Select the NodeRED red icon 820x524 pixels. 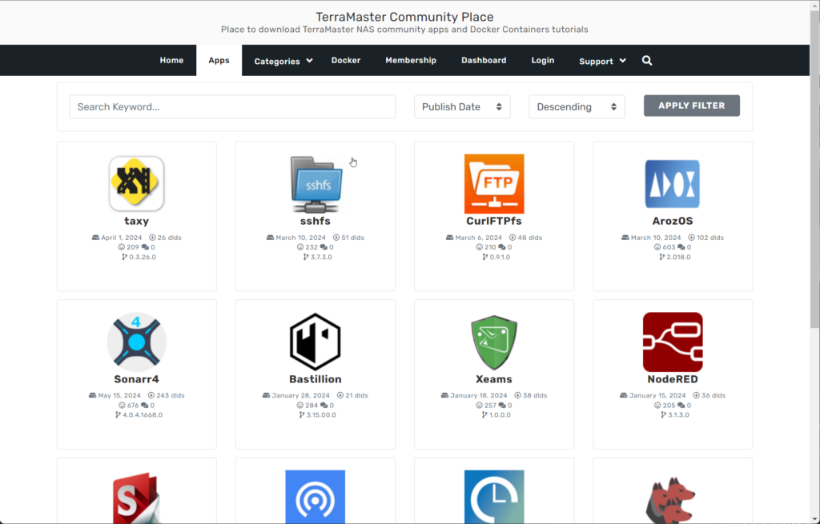point(673,342)
